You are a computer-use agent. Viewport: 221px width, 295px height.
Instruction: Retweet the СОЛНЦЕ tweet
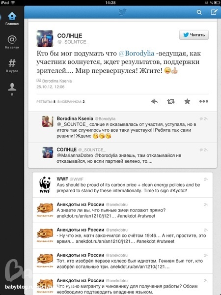171,102
